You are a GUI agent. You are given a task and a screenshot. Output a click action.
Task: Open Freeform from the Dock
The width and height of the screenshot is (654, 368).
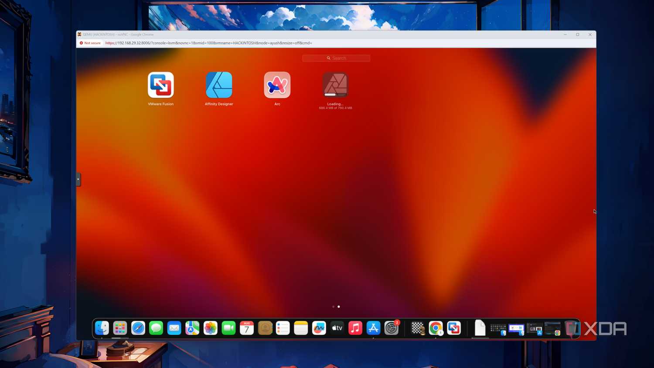click(319, 328)
